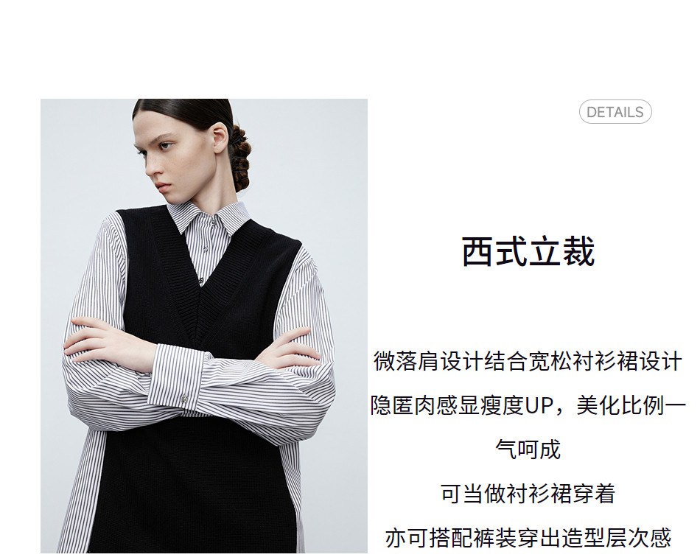Click the shirt front placket button
Image resolution: width=700 pixels, height=560 pixels.
tap(205, 249)
